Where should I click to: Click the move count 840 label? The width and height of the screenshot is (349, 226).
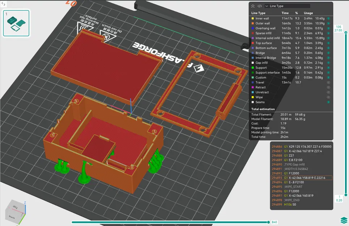274,222
